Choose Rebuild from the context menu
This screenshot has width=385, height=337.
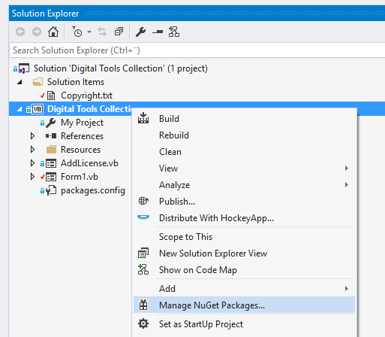(x=244, y=135)
